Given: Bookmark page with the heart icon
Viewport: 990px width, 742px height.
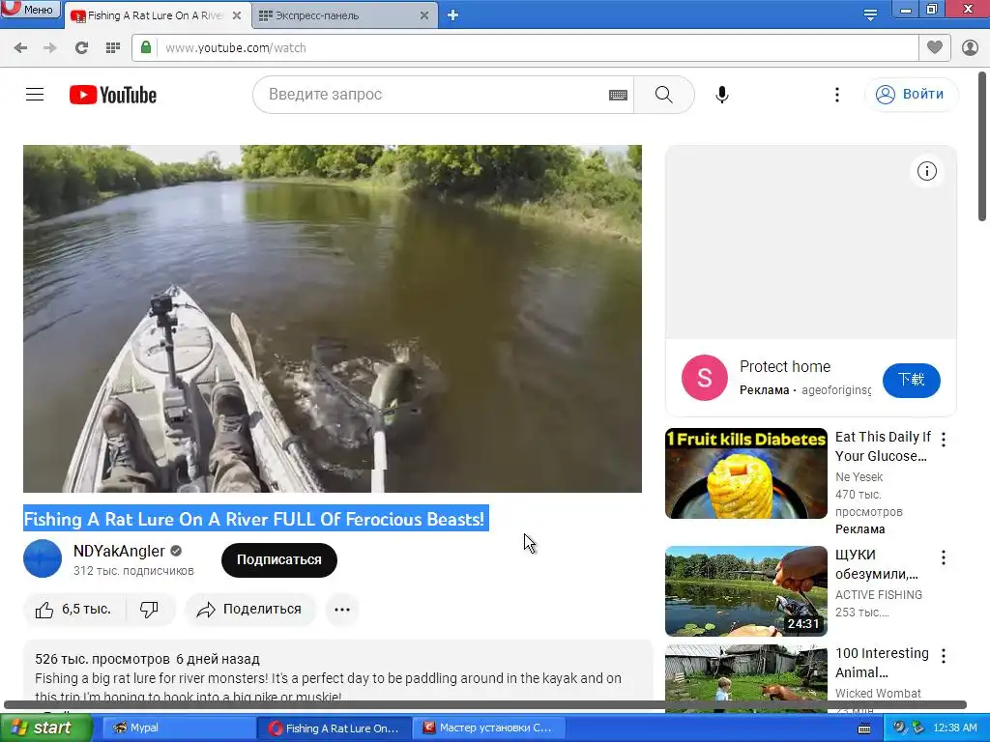Looking at the screenshot, I should (935, 47).
